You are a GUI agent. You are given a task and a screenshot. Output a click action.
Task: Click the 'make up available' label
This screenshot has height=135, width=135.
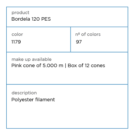point(31,59)
